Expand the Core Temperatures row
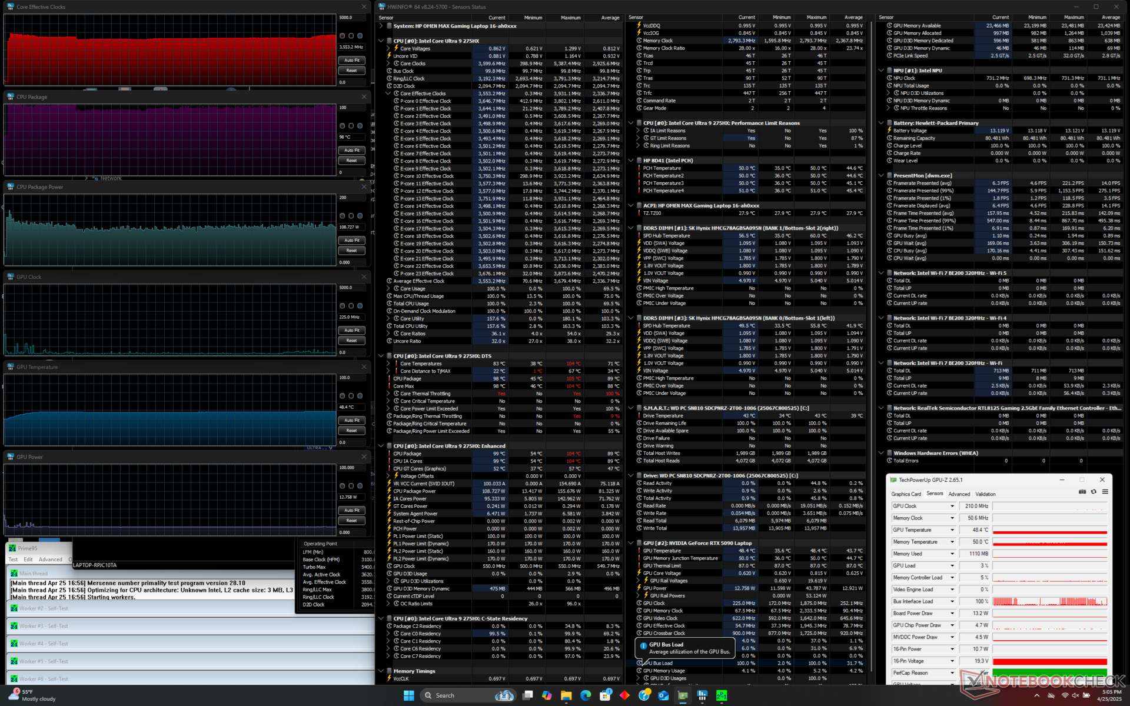The height and width of the screenshot is (706, 1130). 388,364
